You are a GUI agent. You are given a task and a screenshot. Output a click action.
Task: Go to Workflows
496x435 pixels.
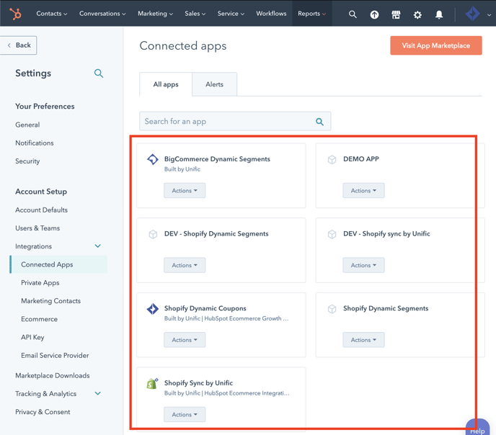click(x=271, y=14)
